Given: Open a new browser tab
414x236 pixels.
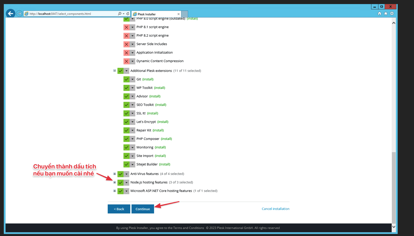Looking at the screenshot, I should (185, 14).
